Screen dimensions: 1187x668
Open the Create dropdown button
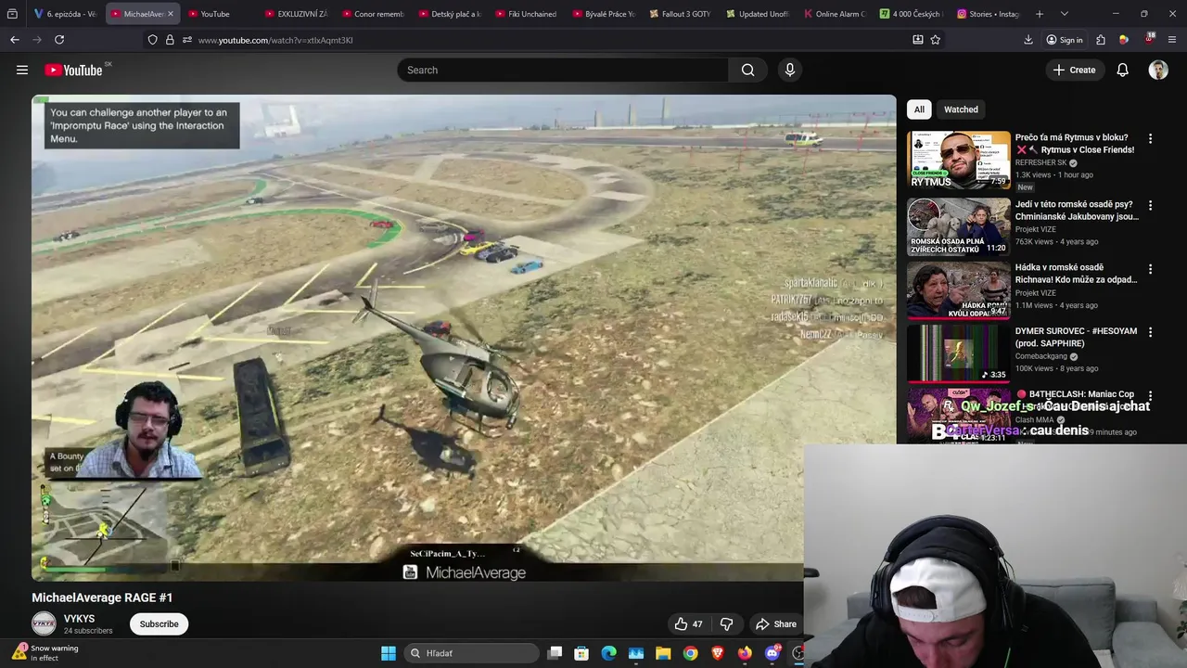(x=1074, y=70)
